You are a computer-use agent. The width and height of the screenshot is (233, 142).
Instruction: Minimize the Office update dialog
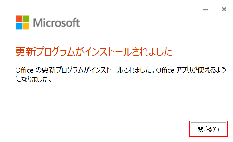tap(205, 10)
